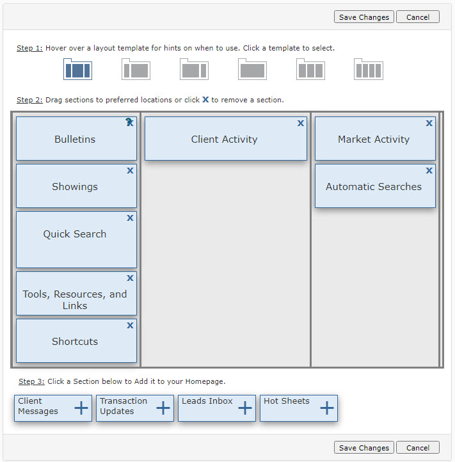Image resolution: width=455 pixels, height=462 pixels.
Task: Click the Tools, Resources, and Links section box
Action: (75, 299)
